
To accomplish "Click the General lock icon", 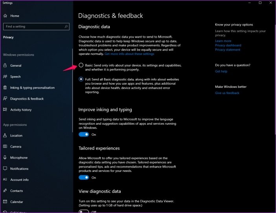I will pyautogui.click(x=5, y=66).
